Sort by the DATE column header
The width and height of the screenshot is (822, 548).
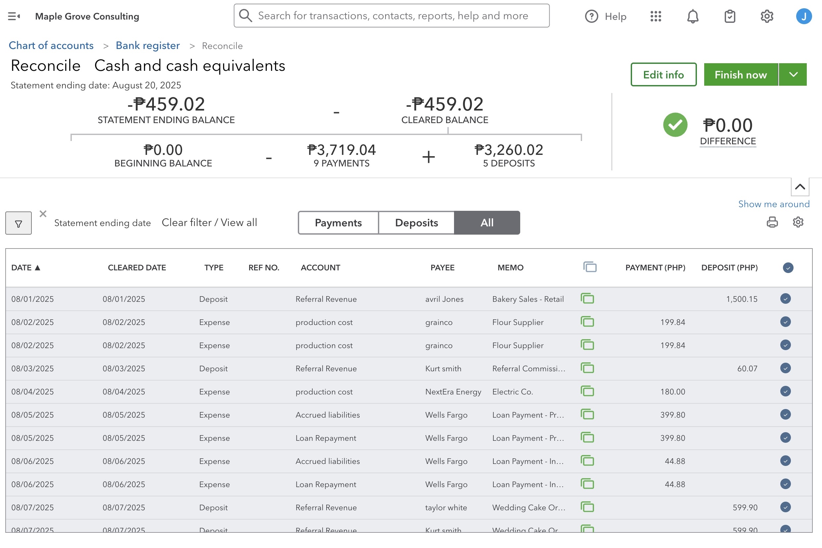point(26,268)
